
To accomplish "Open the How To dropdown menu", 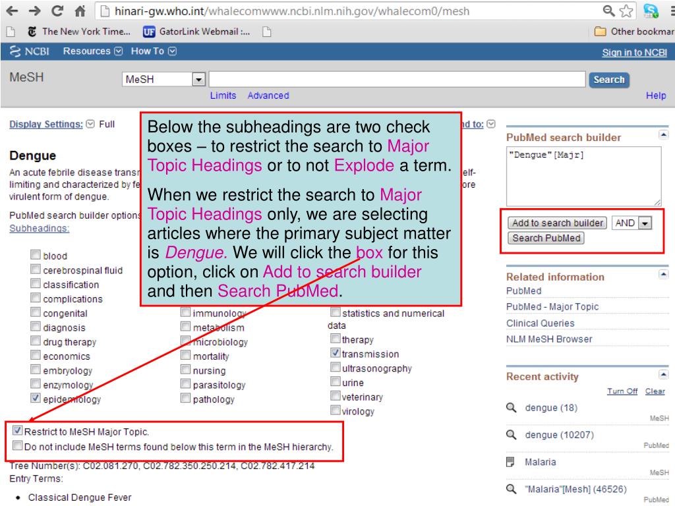I will point(154,51).
